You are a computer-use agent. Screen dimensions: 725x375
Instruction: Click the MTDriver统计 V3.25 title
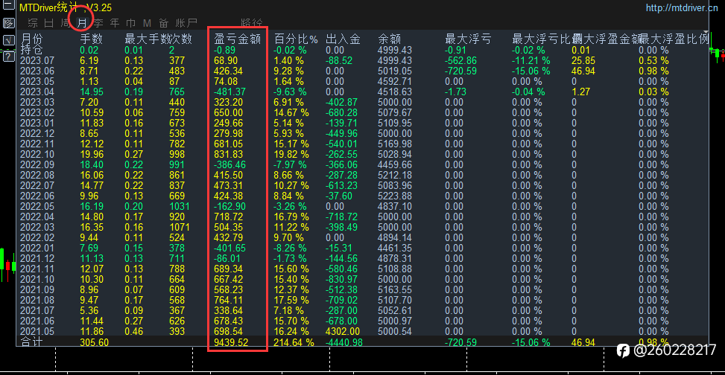tap(65, 7)
